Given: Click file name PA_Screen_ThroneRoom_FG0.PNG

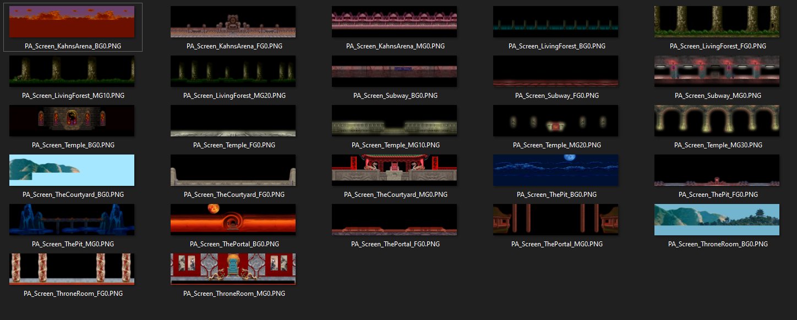Looking at the screenshot, I should 73,294.
